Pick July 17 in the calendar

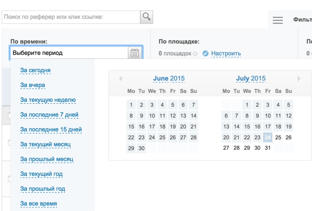click(267, 127)
